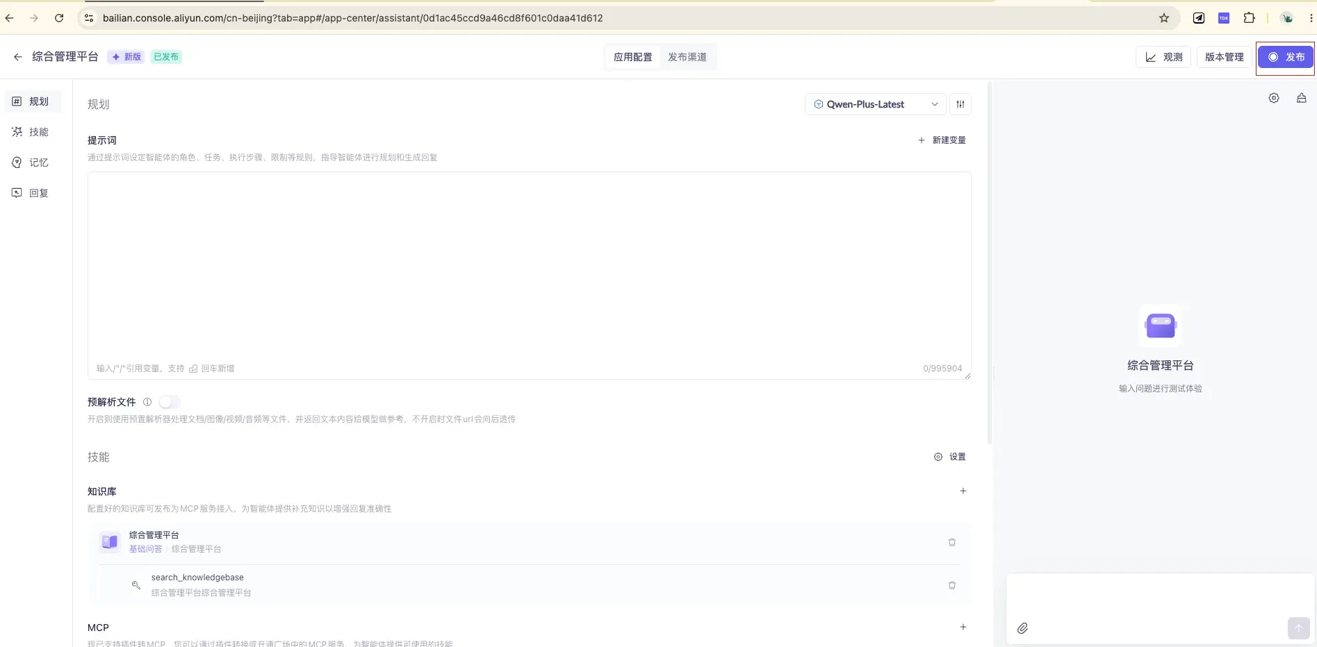Toggle the 预解析文件 switch
The image size is (1317, 647).
click(x=170, y=402)
